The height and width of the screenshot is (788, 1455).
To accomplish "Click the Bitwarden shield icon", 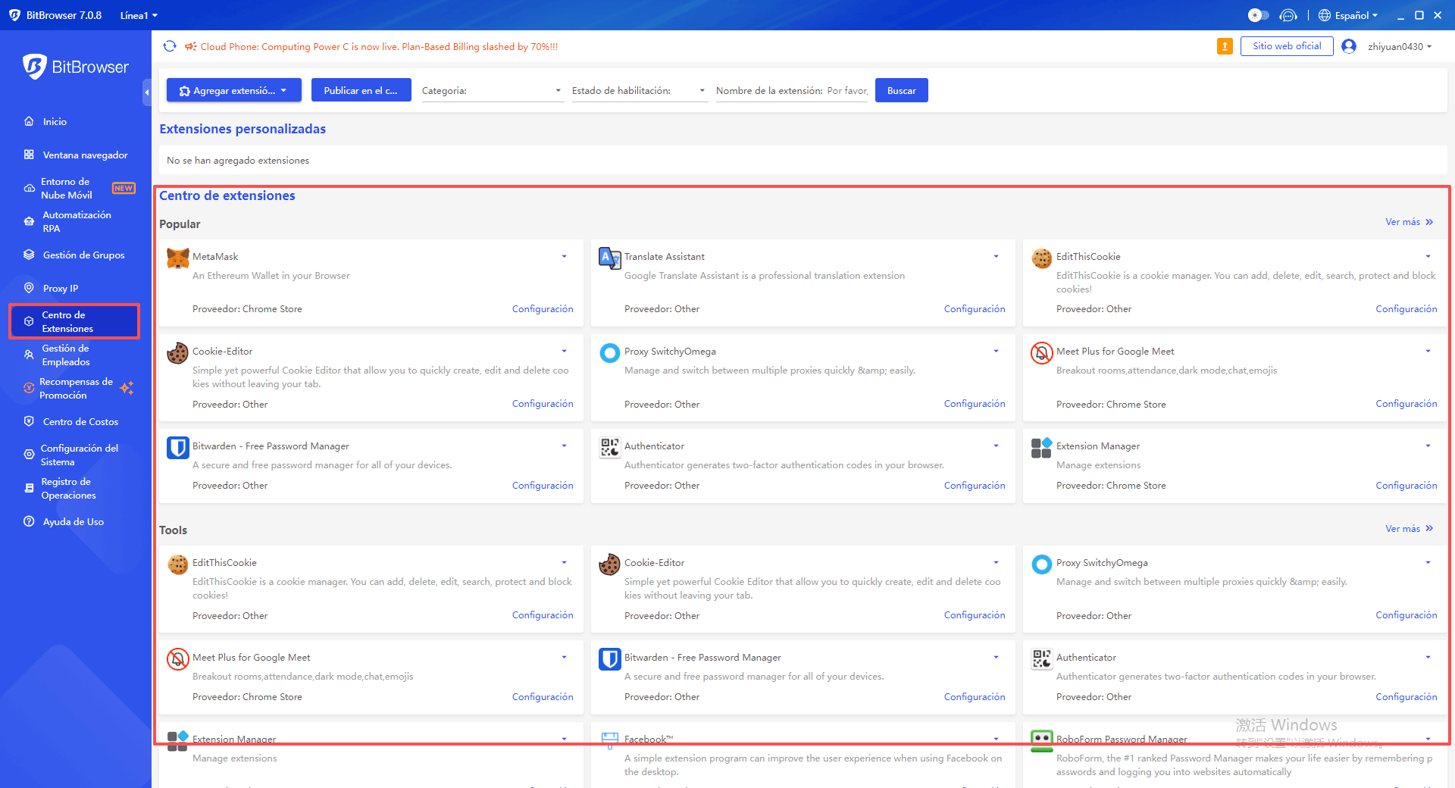I will coord(177,448).
